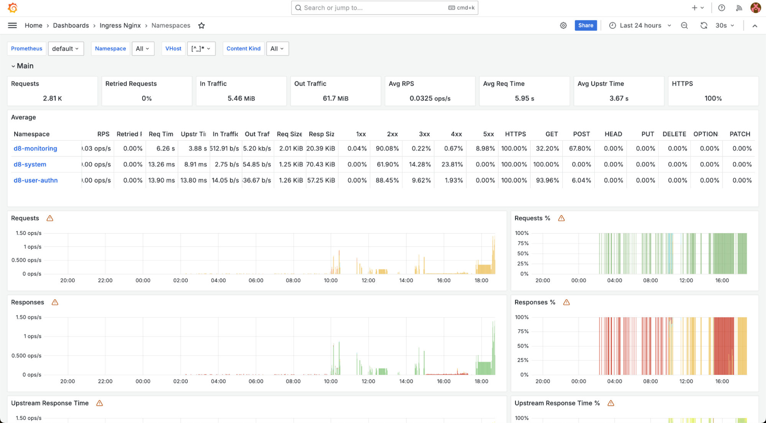Open the news RSS feed icon
Image resolution: width=766 pixels, height=423 pixels.
pyautogui.click(x=739, y=8)
